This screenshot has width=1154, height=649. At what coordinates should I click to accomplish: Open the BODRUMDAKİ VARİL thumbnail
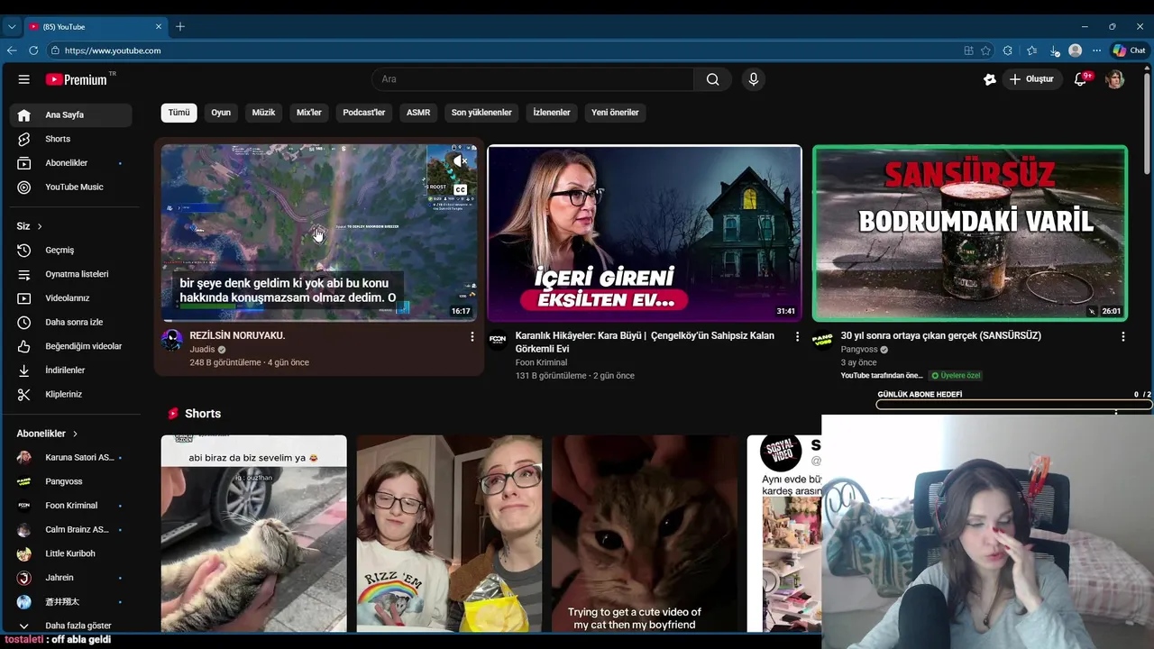970,233
